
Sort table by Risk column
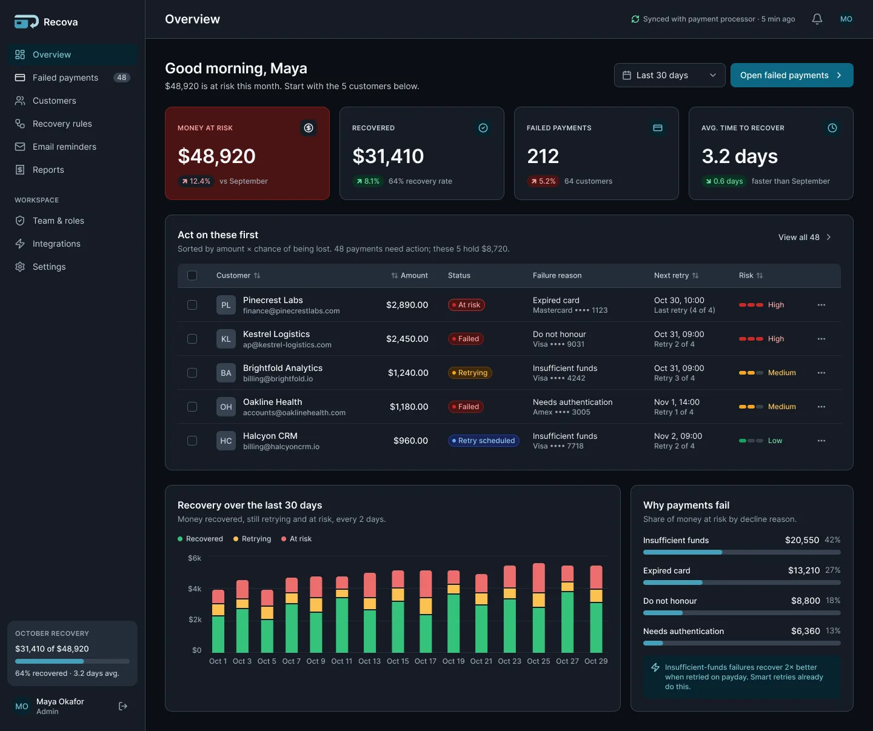[751, 276]
